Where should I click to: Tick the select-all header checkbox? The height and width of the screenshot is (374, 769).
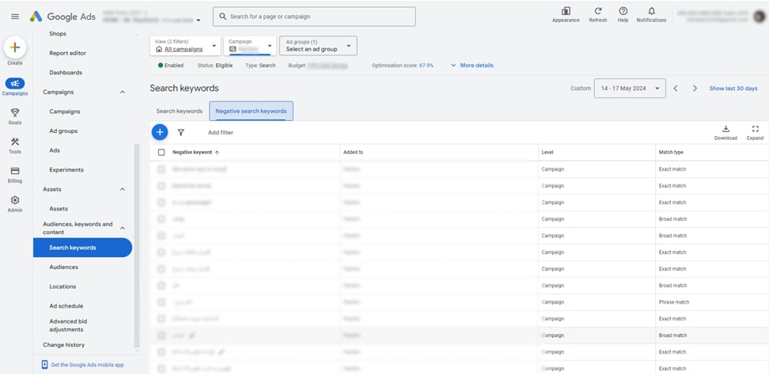[161, 153]
